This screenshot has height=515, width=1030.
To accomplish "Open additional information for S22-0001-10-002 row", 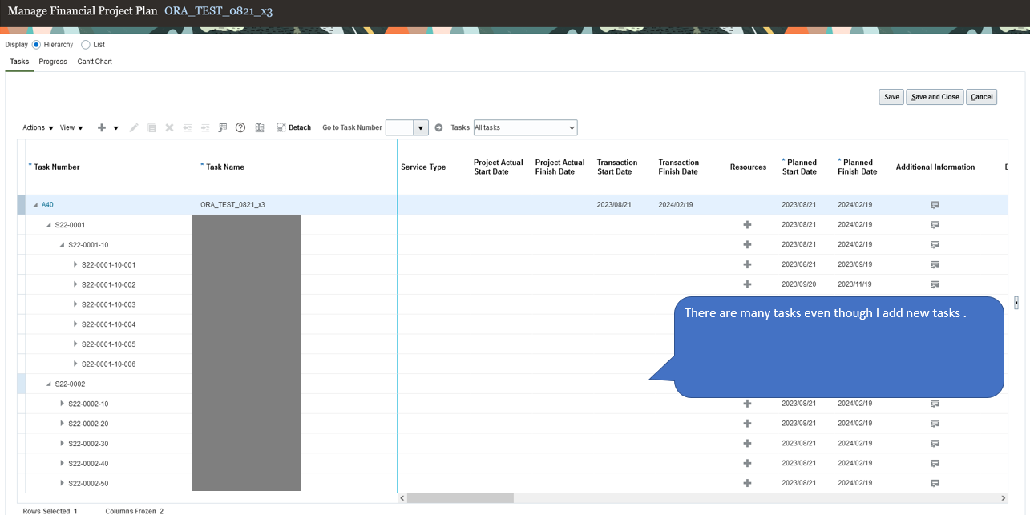I will tap(935, 284).
